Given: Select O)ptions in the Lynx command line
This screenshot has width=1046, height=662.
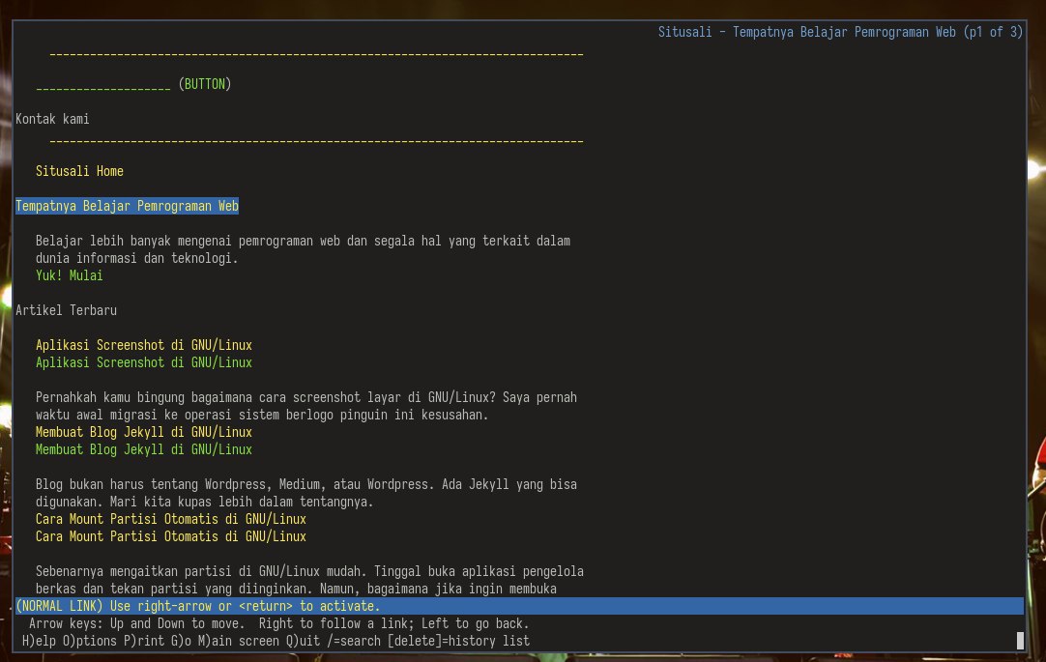Looking at the screenshot, I should 90,641.
